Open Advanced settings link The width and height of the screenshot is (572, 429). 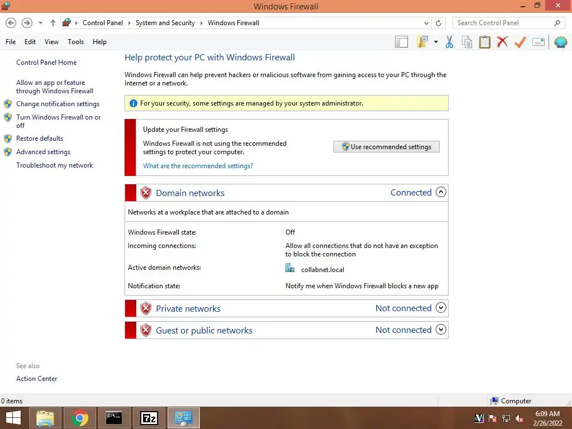(43, 152)
